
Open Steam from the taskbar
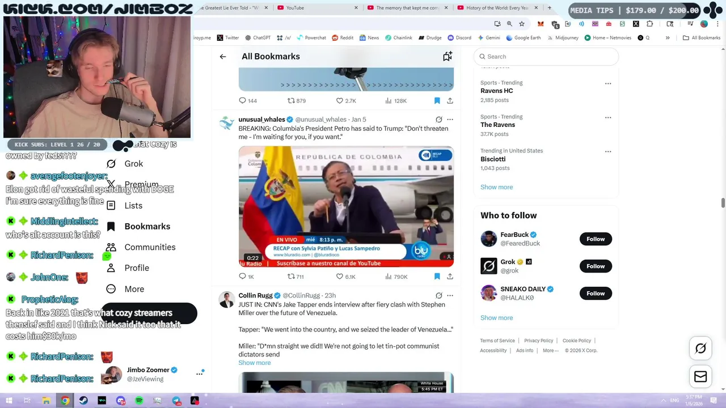(83, 401)
